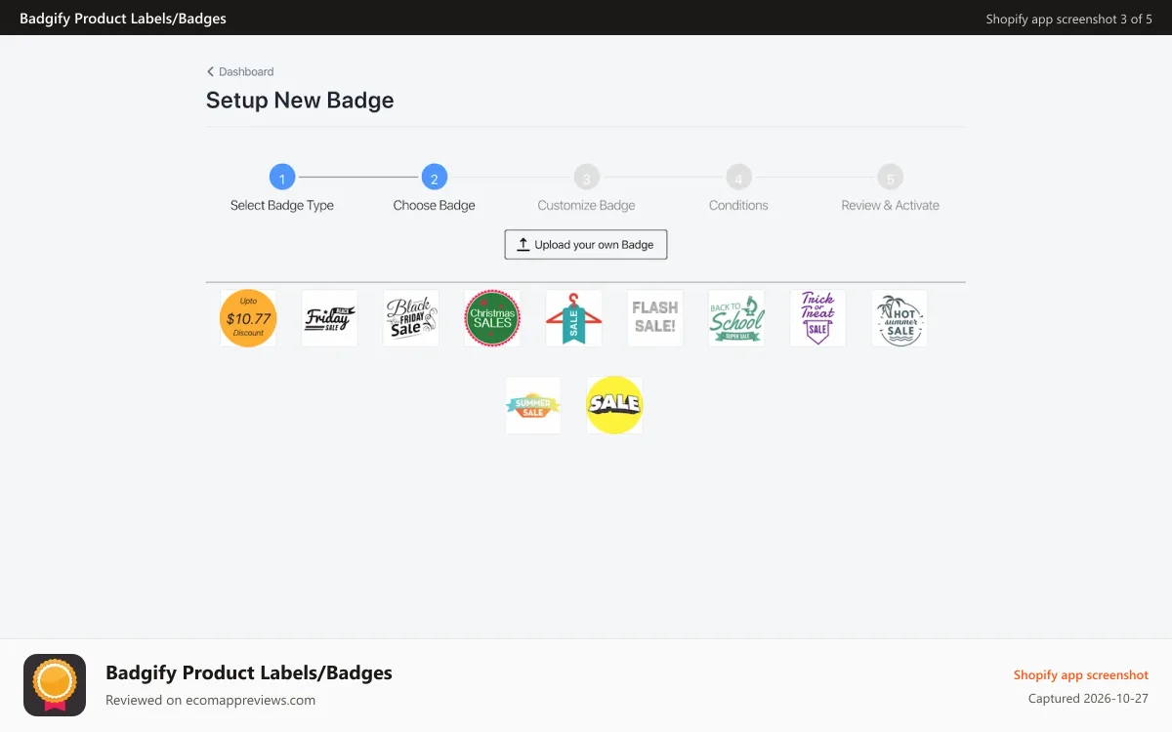Viewport: 1172px width, 732px height.
Task: Select the grey Flash Sale badge
Action: coord(655,318)
